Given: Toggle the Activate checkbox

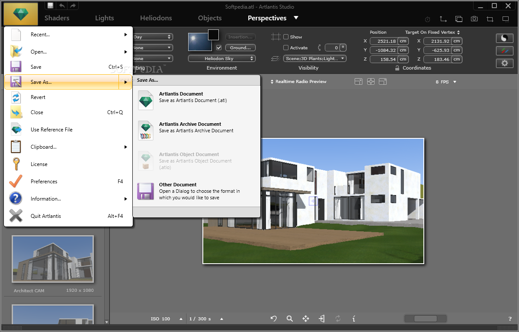Looking at the screenshot, I should coord(286,48).
